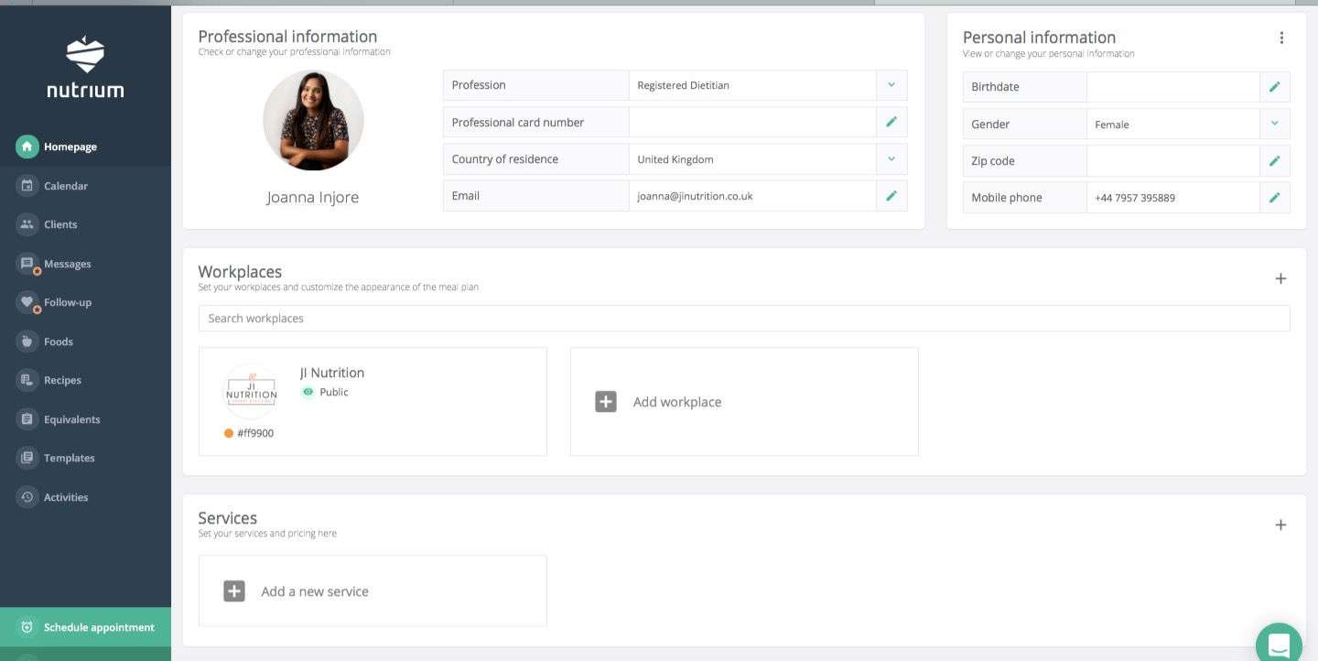This screenshot has width=1318, height=661.
Task: Click the JI Nutrition workplace name
Action: click(332, 373)
